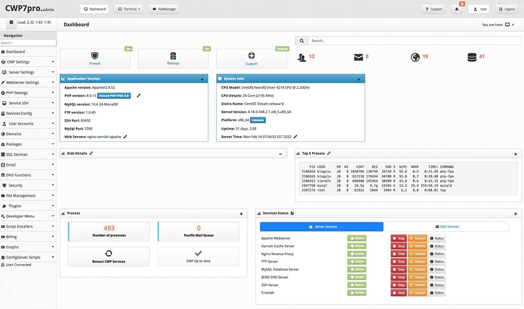Open the Terminal from the top toolbar
This screenshot has width=524, height=309.
[x=128, y=8]
